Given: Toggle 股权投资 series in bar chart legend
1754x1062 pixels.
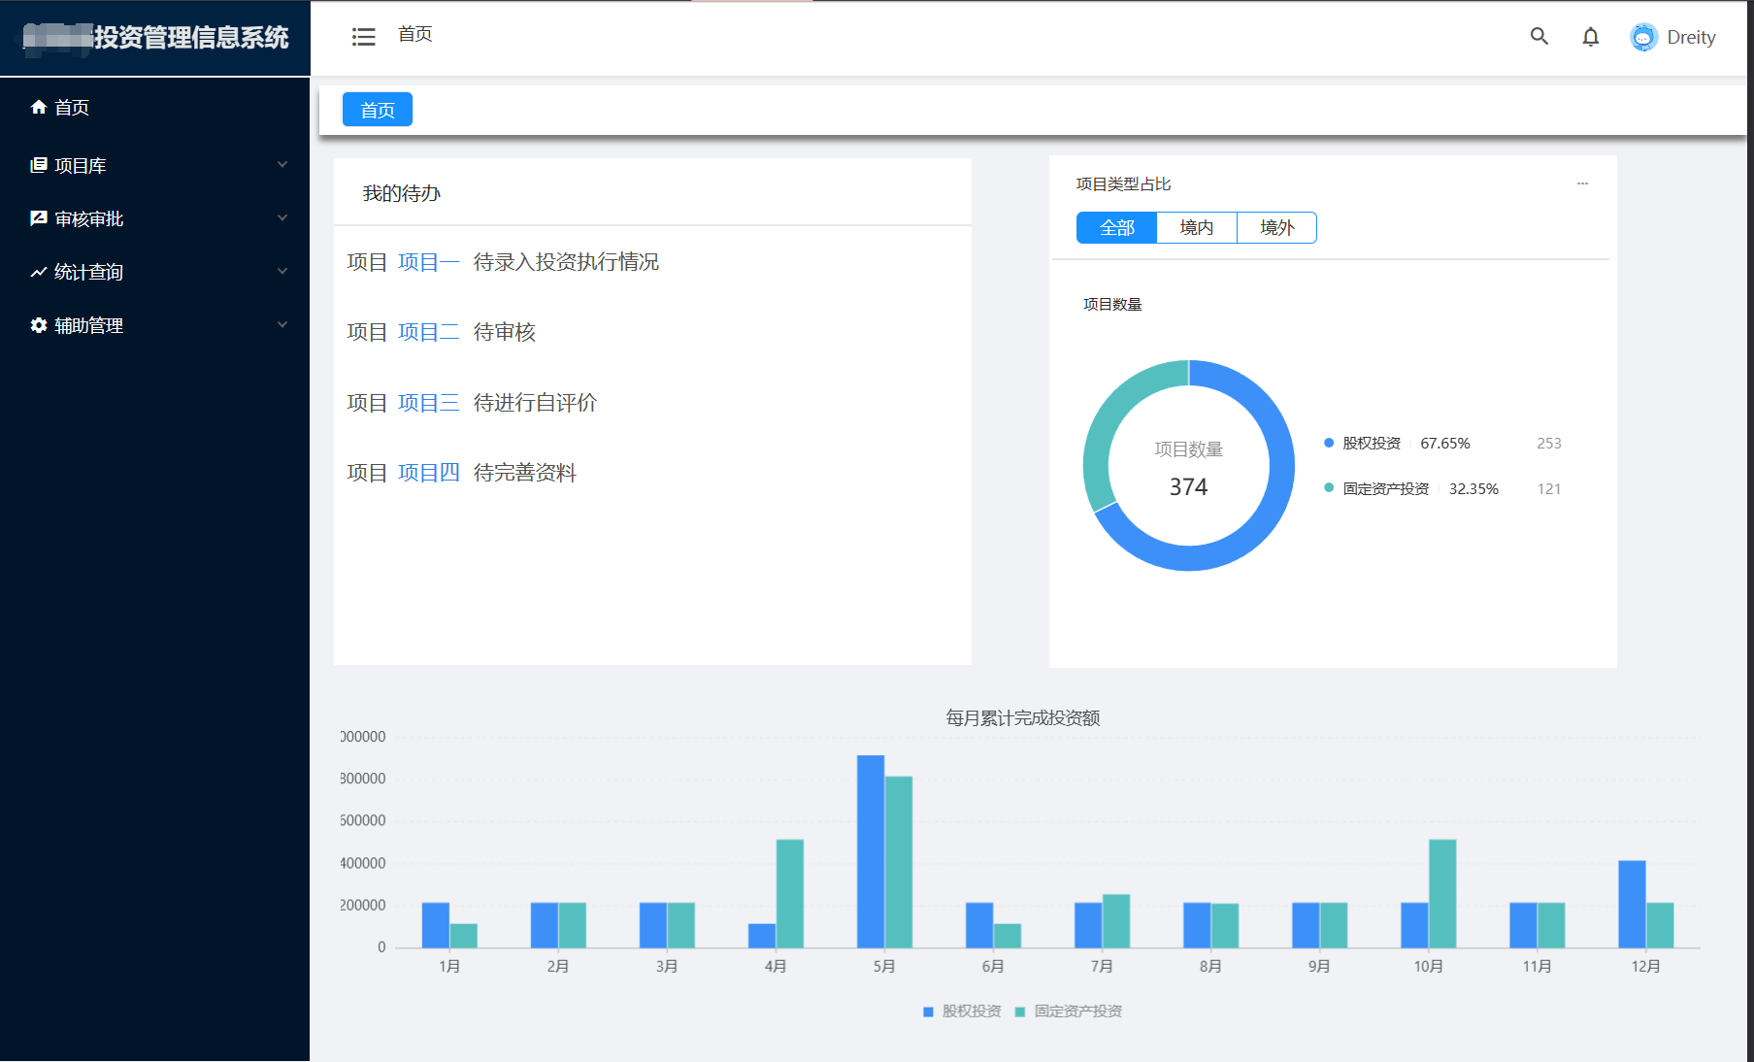Looking at the screenshot, I should click(962, 1011).
